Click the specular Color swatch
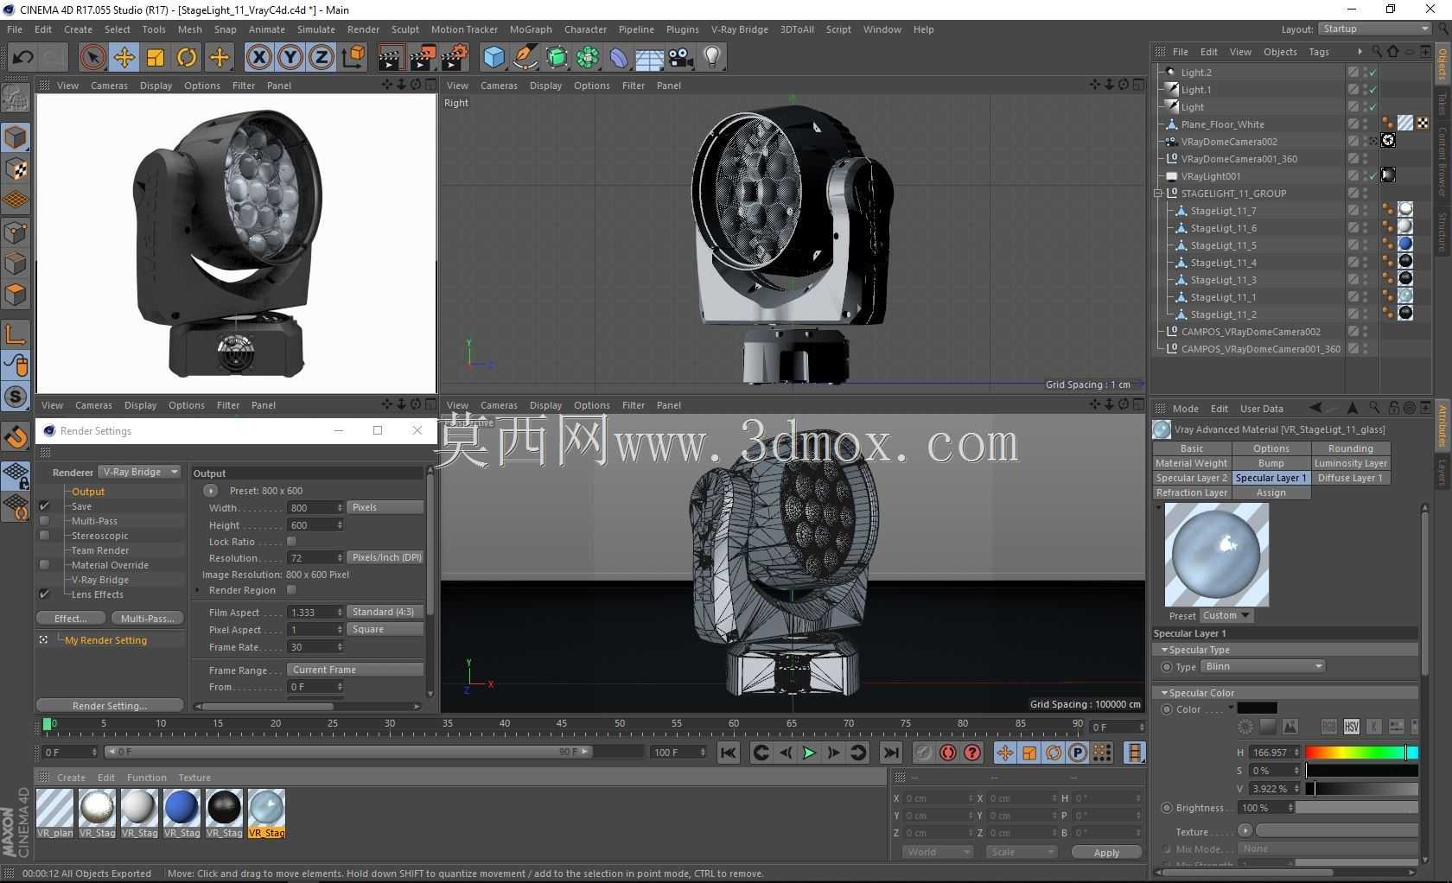1452x883 pixels. tap(1257, 709)
